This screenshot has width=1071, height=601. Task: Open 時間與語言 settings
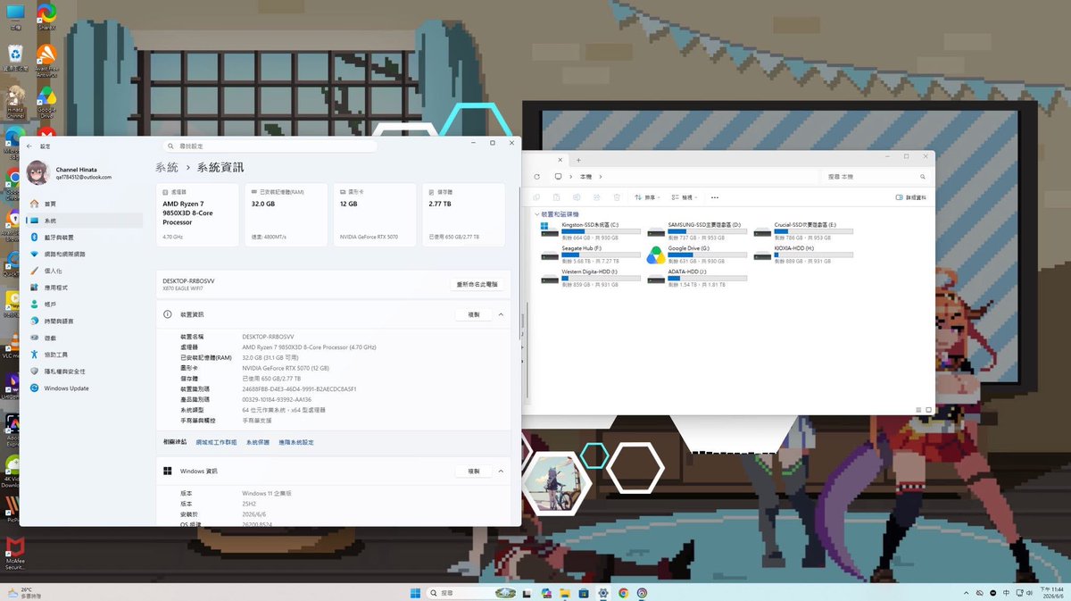tap(83, 321)
